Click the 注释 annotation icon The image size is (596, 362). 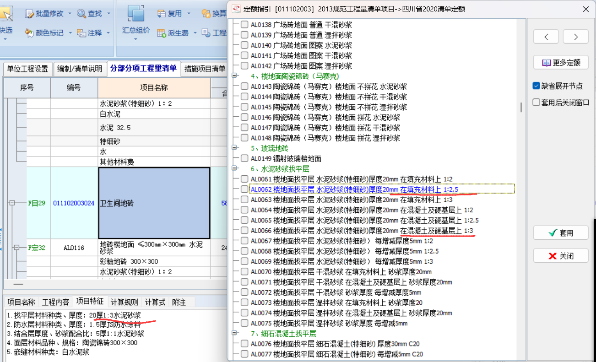click(x=82, y=33)
